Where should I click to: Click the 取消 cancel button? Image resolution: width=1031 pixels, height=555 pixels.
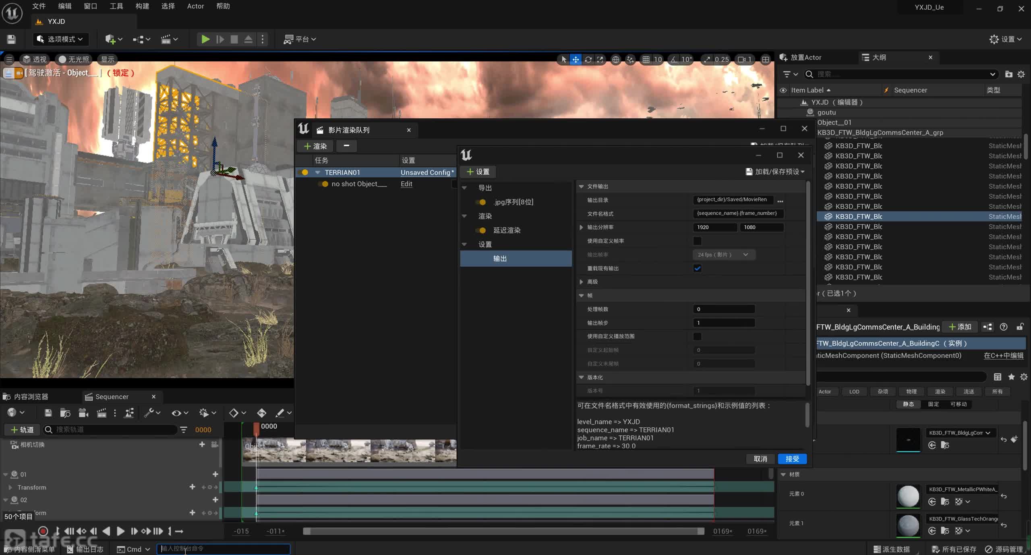tap(760, 459)
